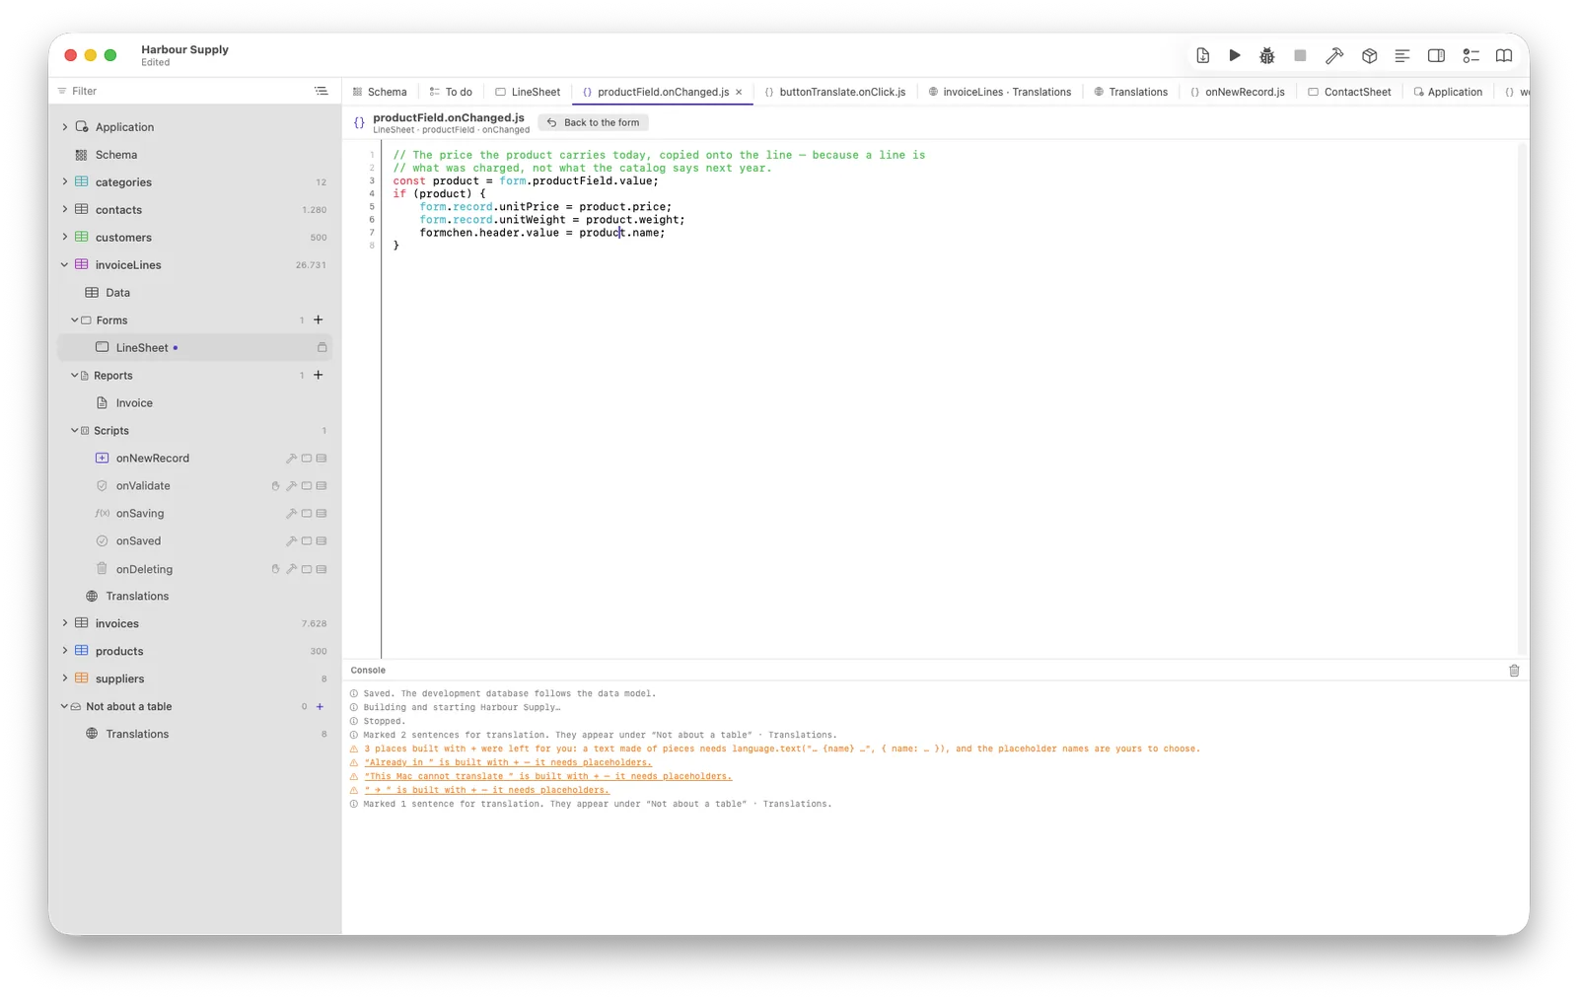Click Back to the form button
The width and height of the screenshot is (1578, 999).
pyautogui.click(x=593, y=122)
